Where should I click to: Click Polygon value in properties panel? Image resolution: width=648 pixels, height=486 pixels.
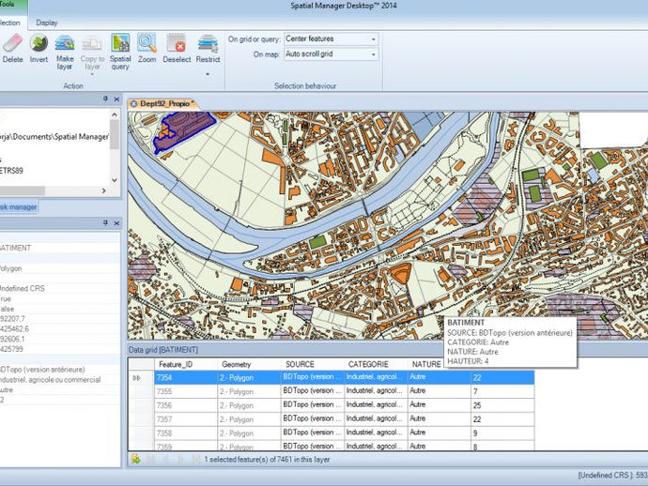tap(10, 268)
